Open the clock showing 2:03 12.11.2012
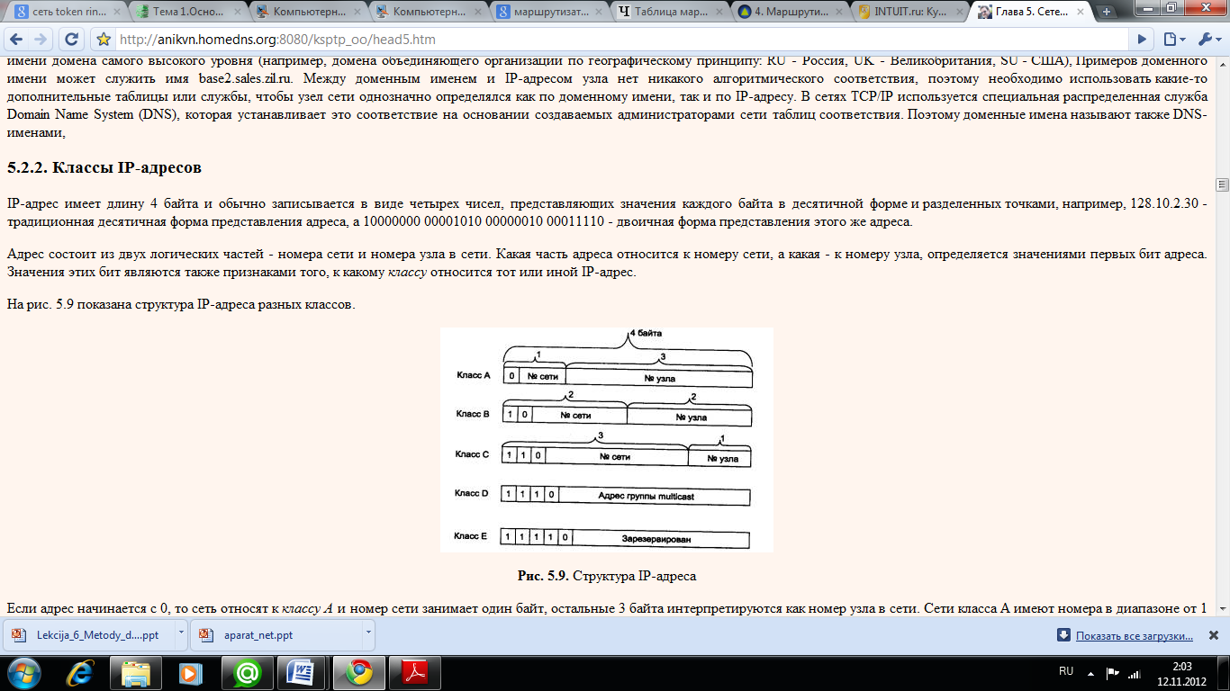This screenshot has width=1230, height=691. click(x=1180, y=672)
